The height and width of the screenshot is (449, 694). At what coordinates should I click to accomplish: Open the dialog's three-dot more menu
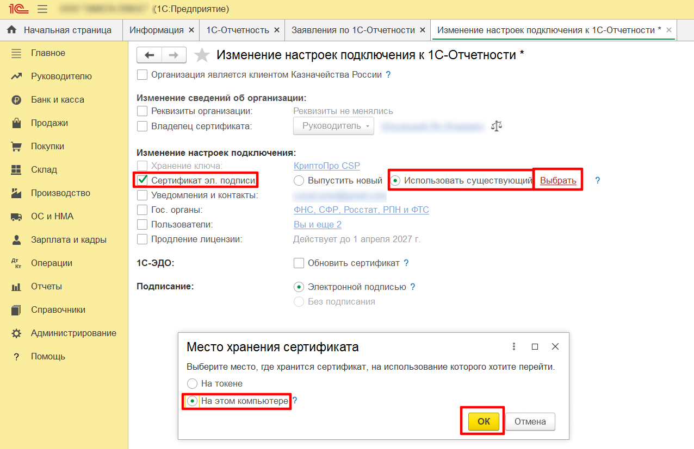(x=514, y=346)
